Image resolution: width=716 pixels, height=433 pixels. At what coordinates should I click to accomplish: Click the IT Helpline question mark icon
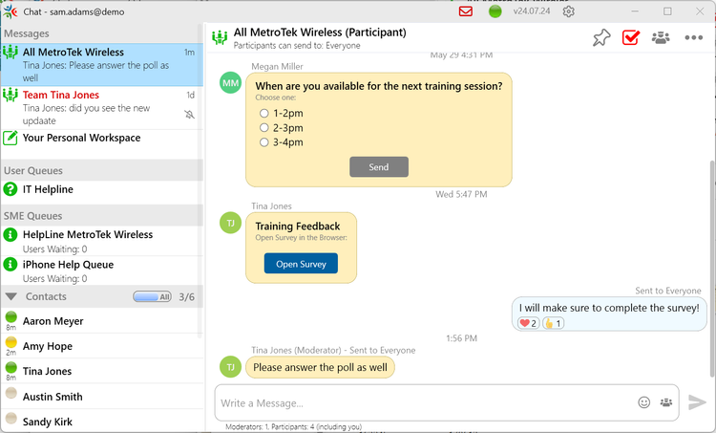point(11,189)
